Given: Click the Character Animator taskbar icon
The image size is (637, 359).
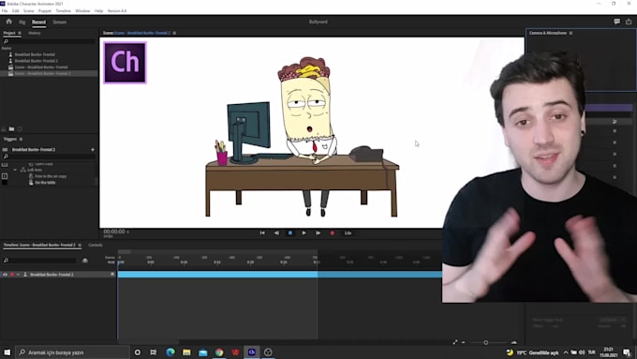Looking at the screenshot, I should coord(251,352).
